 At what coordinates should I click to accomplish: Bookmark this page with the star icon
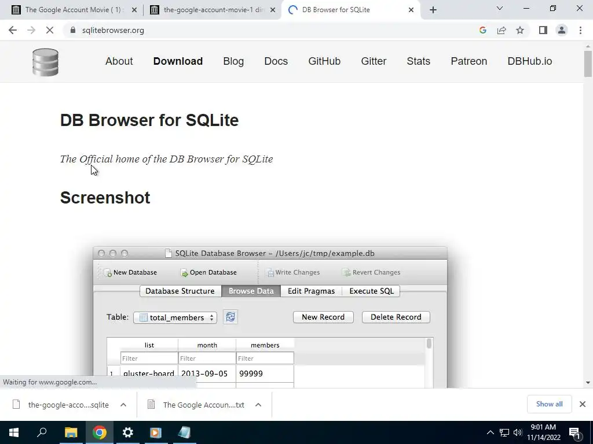(x=520, y=30)
